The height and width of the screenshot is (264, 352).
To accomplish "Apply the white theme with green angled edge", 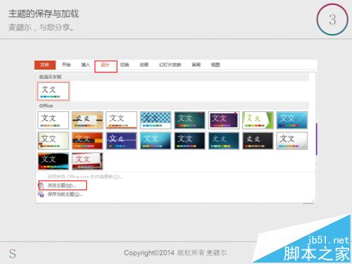I will click(x=258, y=120).
